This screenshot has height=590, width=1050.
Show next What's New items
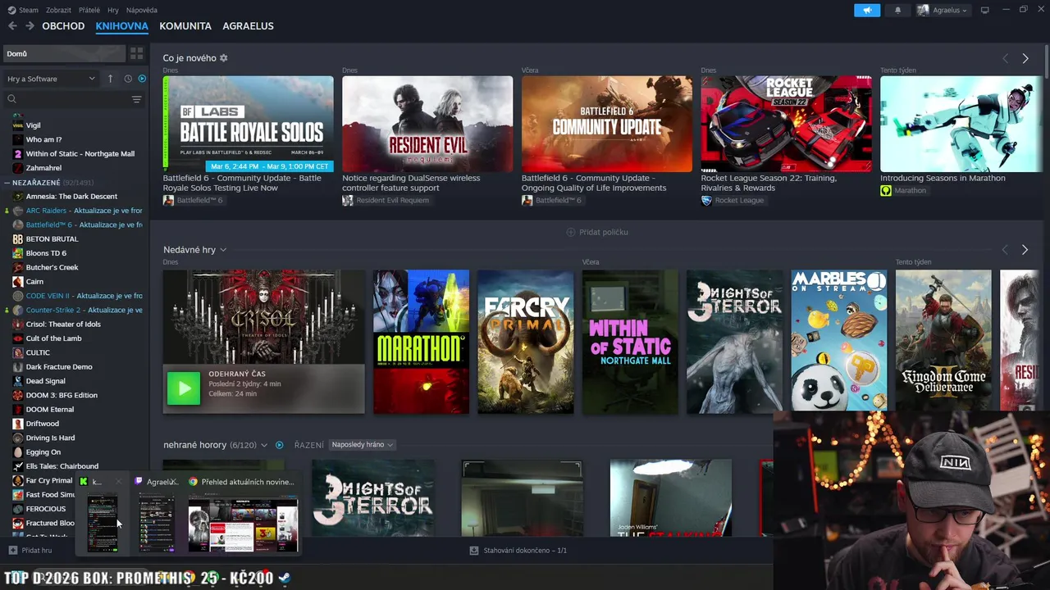pyautogui.click(x=1025, y=58)
